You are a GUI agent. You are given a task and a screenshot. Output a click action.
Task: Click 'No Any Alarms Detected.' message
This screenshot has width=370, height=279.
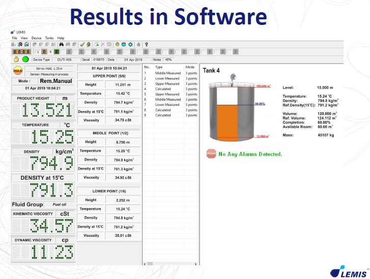250,154
